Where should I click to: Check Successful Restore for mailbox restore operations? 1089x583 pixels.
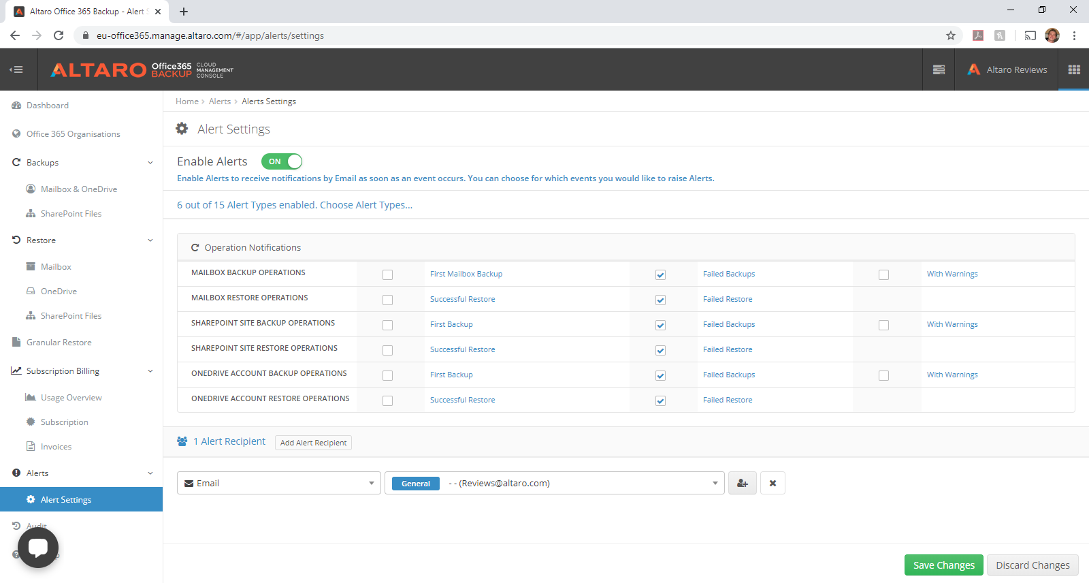pyautogui.click(x=387, y=300)
